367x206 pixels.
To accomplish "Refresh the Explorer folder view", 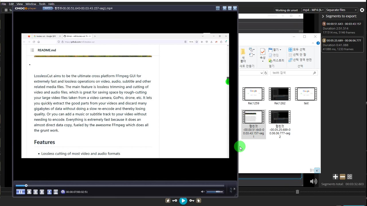I will pyautogui.click(x=266, y=73).
